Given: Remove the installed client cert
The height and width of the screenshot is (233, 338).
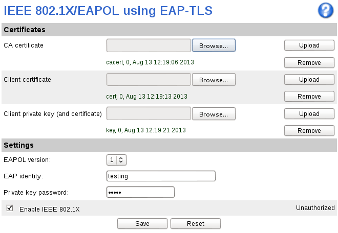Looking at the screenshot, I should [309, 97].
